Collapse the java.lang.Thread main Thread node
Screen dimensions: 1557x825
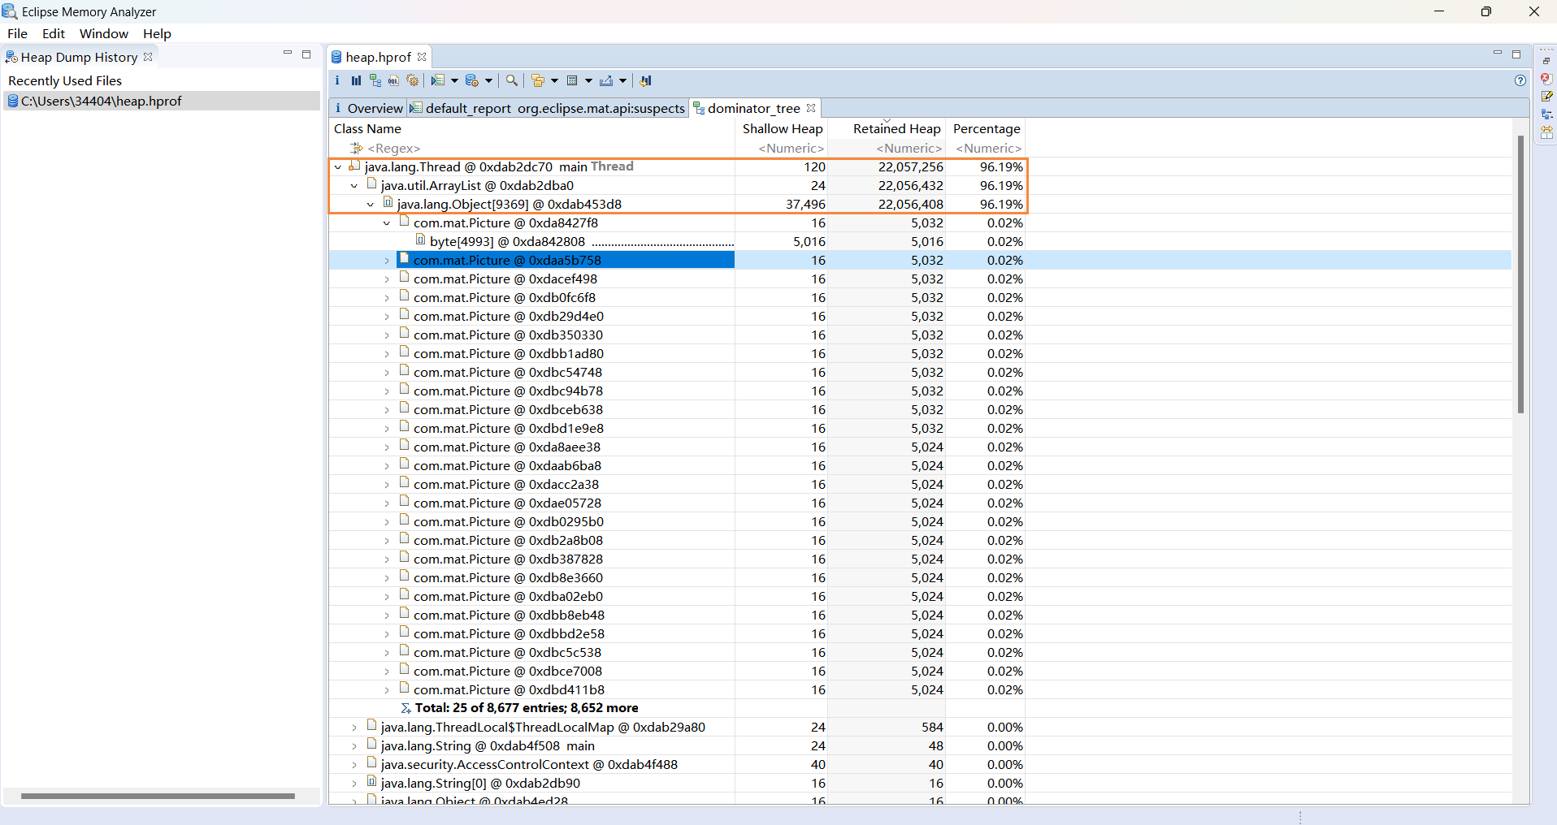click(338, 167)
